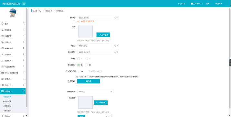Click the calendar icon beside top-bar 工作计划
The height and width of the screenshot is (117, 231).
pos(192,4)
